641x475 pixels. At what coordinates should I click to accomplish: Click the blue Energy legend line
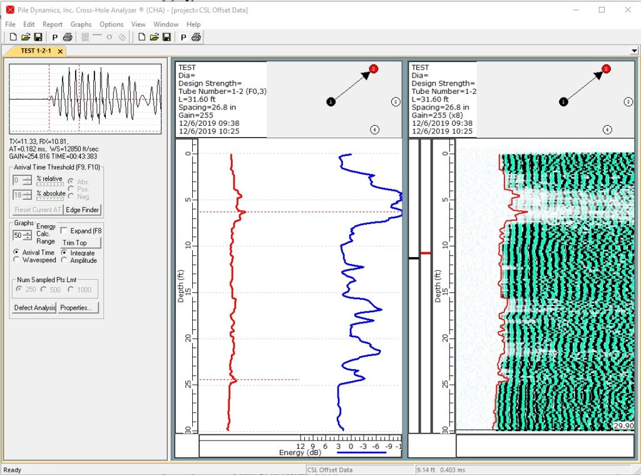[361, 452]
